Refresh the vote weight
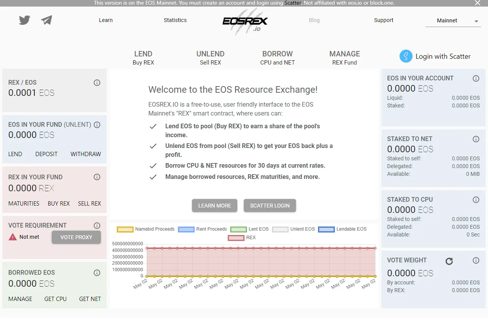 [x=449, y=261]
